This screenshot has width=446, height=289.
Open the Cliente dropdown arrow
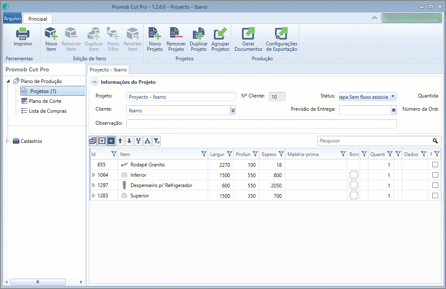tap(233, 110)
